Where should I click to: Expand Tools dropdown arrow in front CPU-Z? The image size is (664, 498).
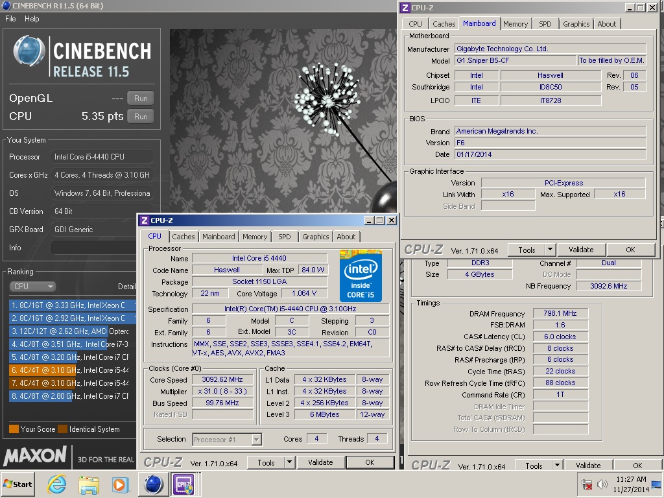pos(290,463)
